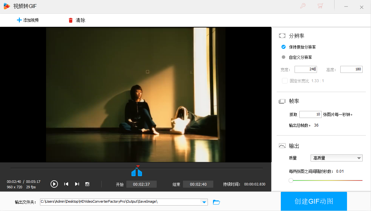Select the custom resolution option
The image size is (371, 211).
(283, 57)
